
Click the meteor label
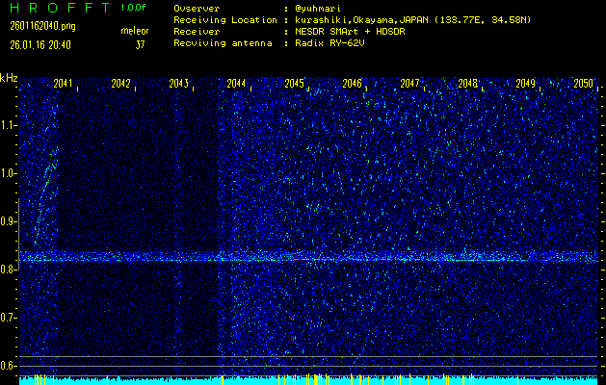point(135,31)
